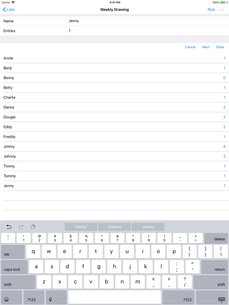Tap the Add button in the navigation bar
This screenshot has width=229, height=305.
221,10
